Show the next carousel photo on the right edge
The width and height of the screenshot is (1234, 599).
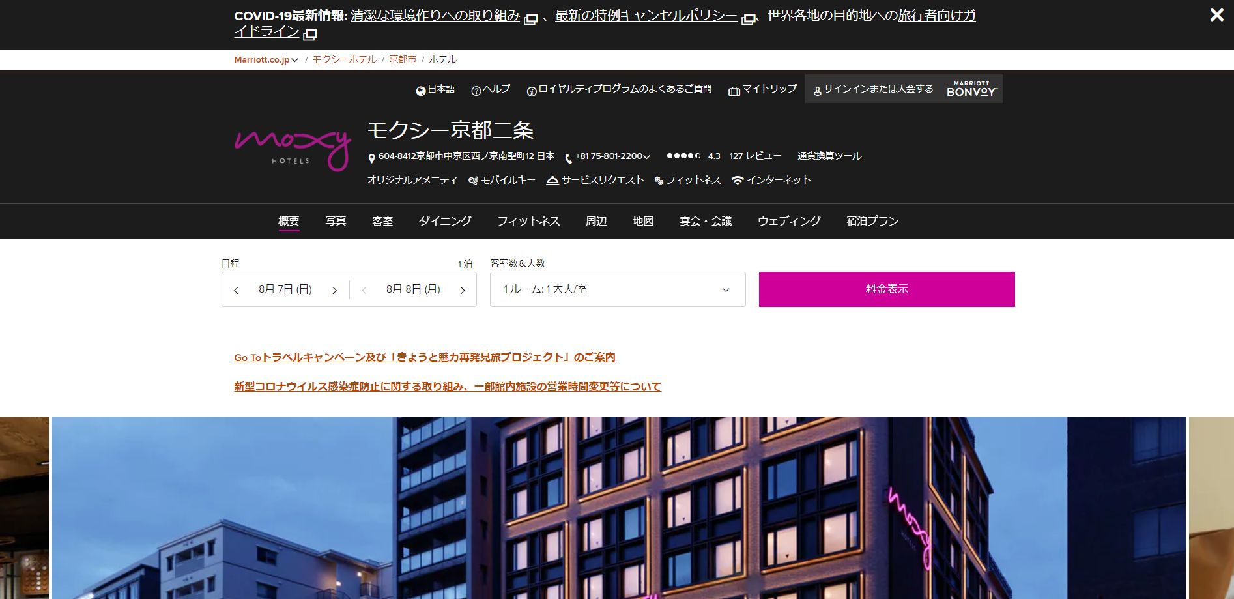1211,508
